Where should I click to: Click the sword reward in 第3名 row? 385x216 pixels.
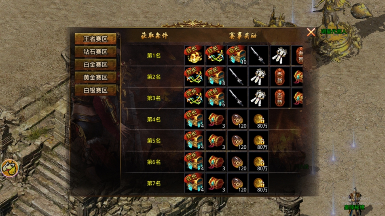237,98
